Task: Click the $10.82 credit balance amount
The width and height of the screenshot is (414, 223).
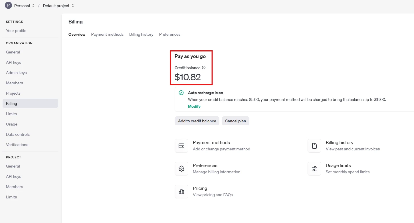Action: pyautogui.click(x=188, y=77)
